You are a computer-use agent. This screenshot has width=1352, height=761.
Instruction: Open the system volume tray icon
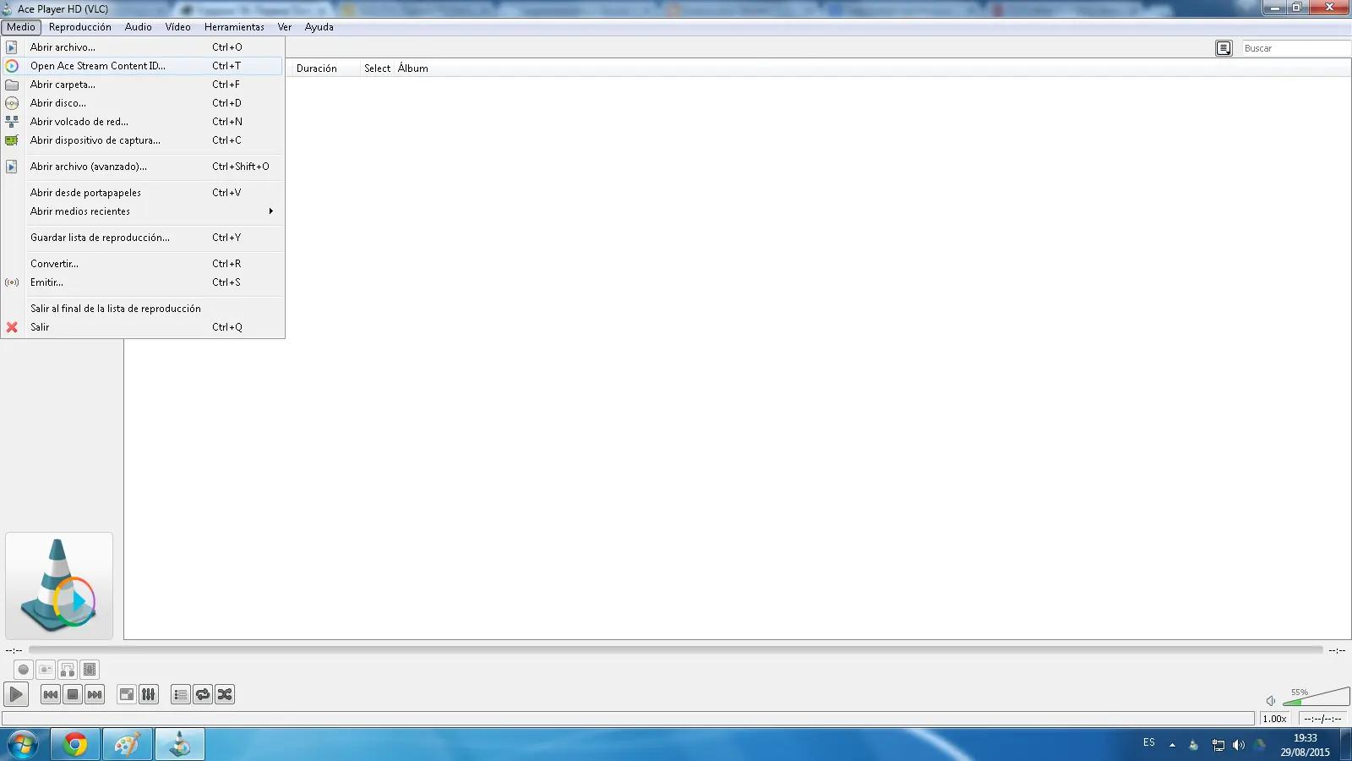pyautogui.click(x=1239, y=745)
